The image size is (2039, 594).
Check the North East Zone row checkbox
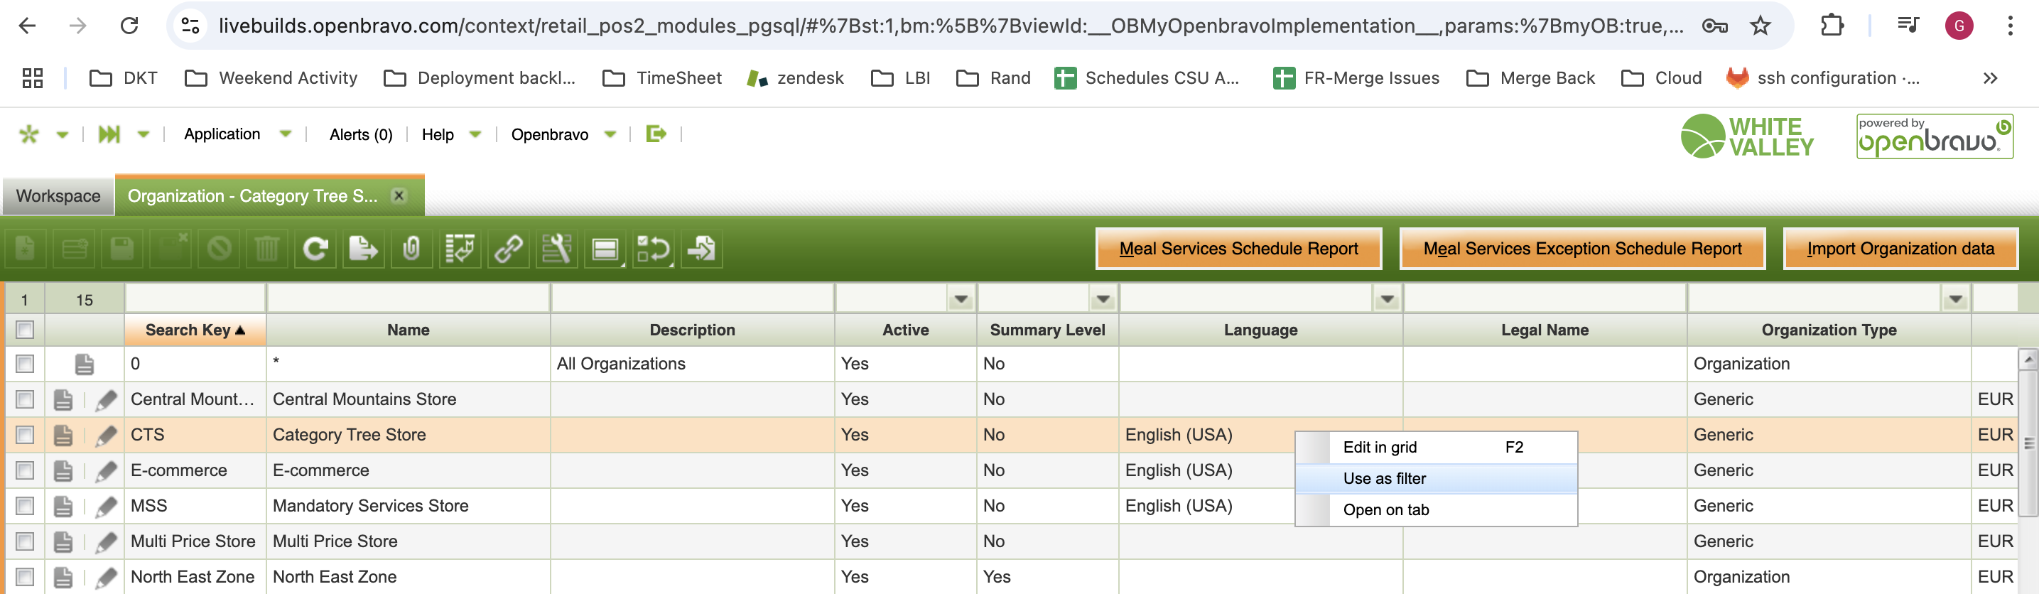coord(26,578)
